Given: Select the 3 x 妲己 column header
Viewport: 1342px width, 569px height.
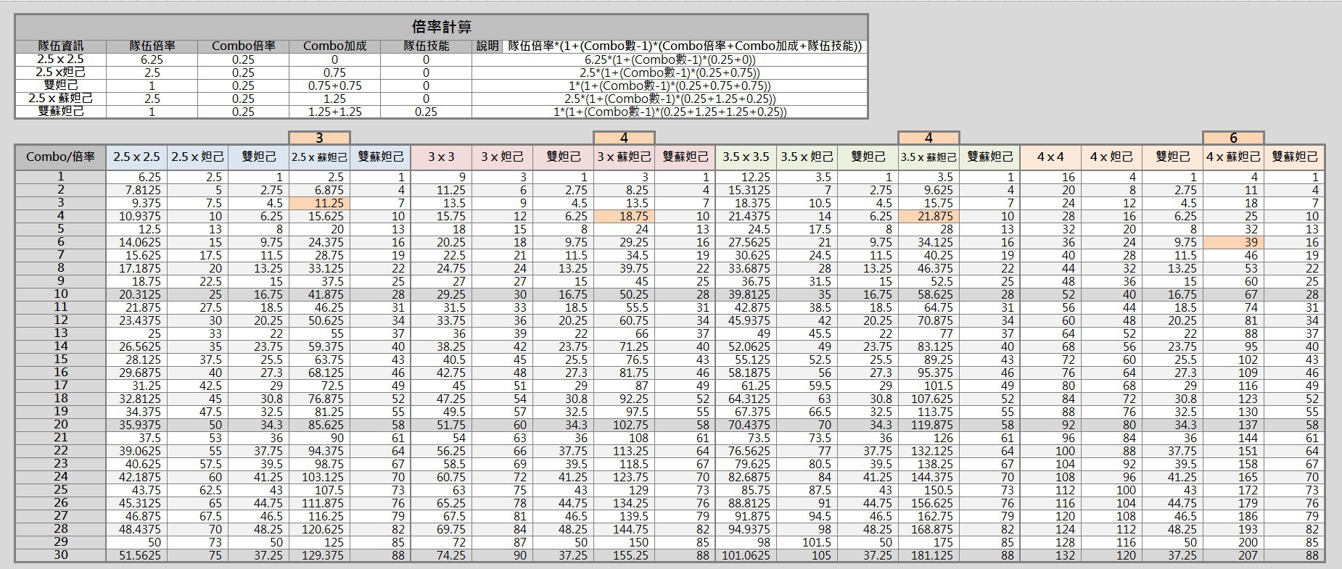Looking at the screenshot, I should click(502, 157).
